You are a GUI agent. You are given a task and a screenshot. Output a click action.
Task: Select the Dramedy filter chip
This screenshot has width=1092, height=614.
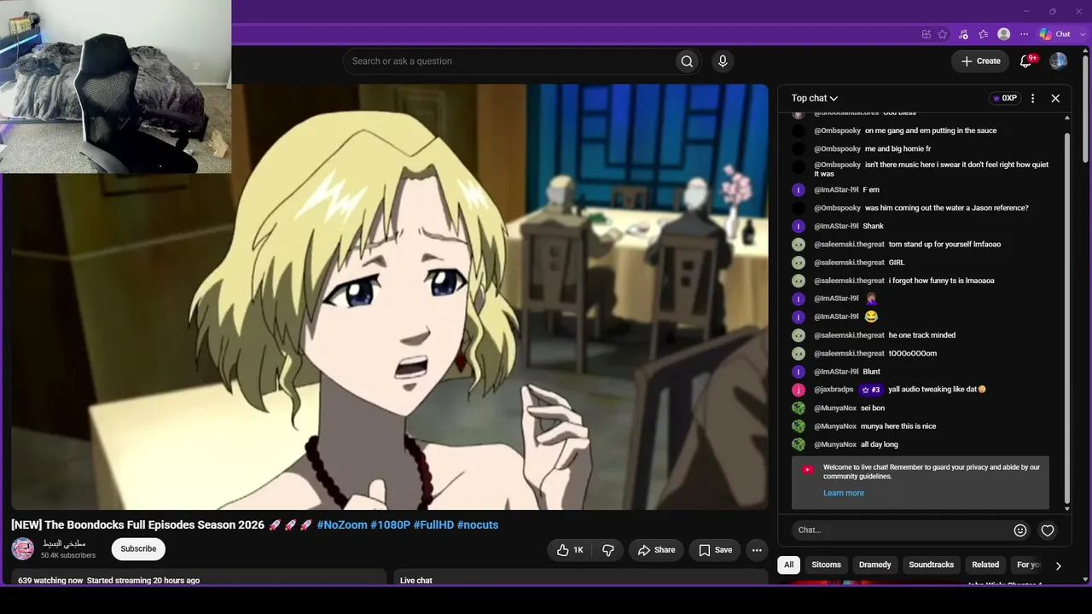[x=874, y=565]
